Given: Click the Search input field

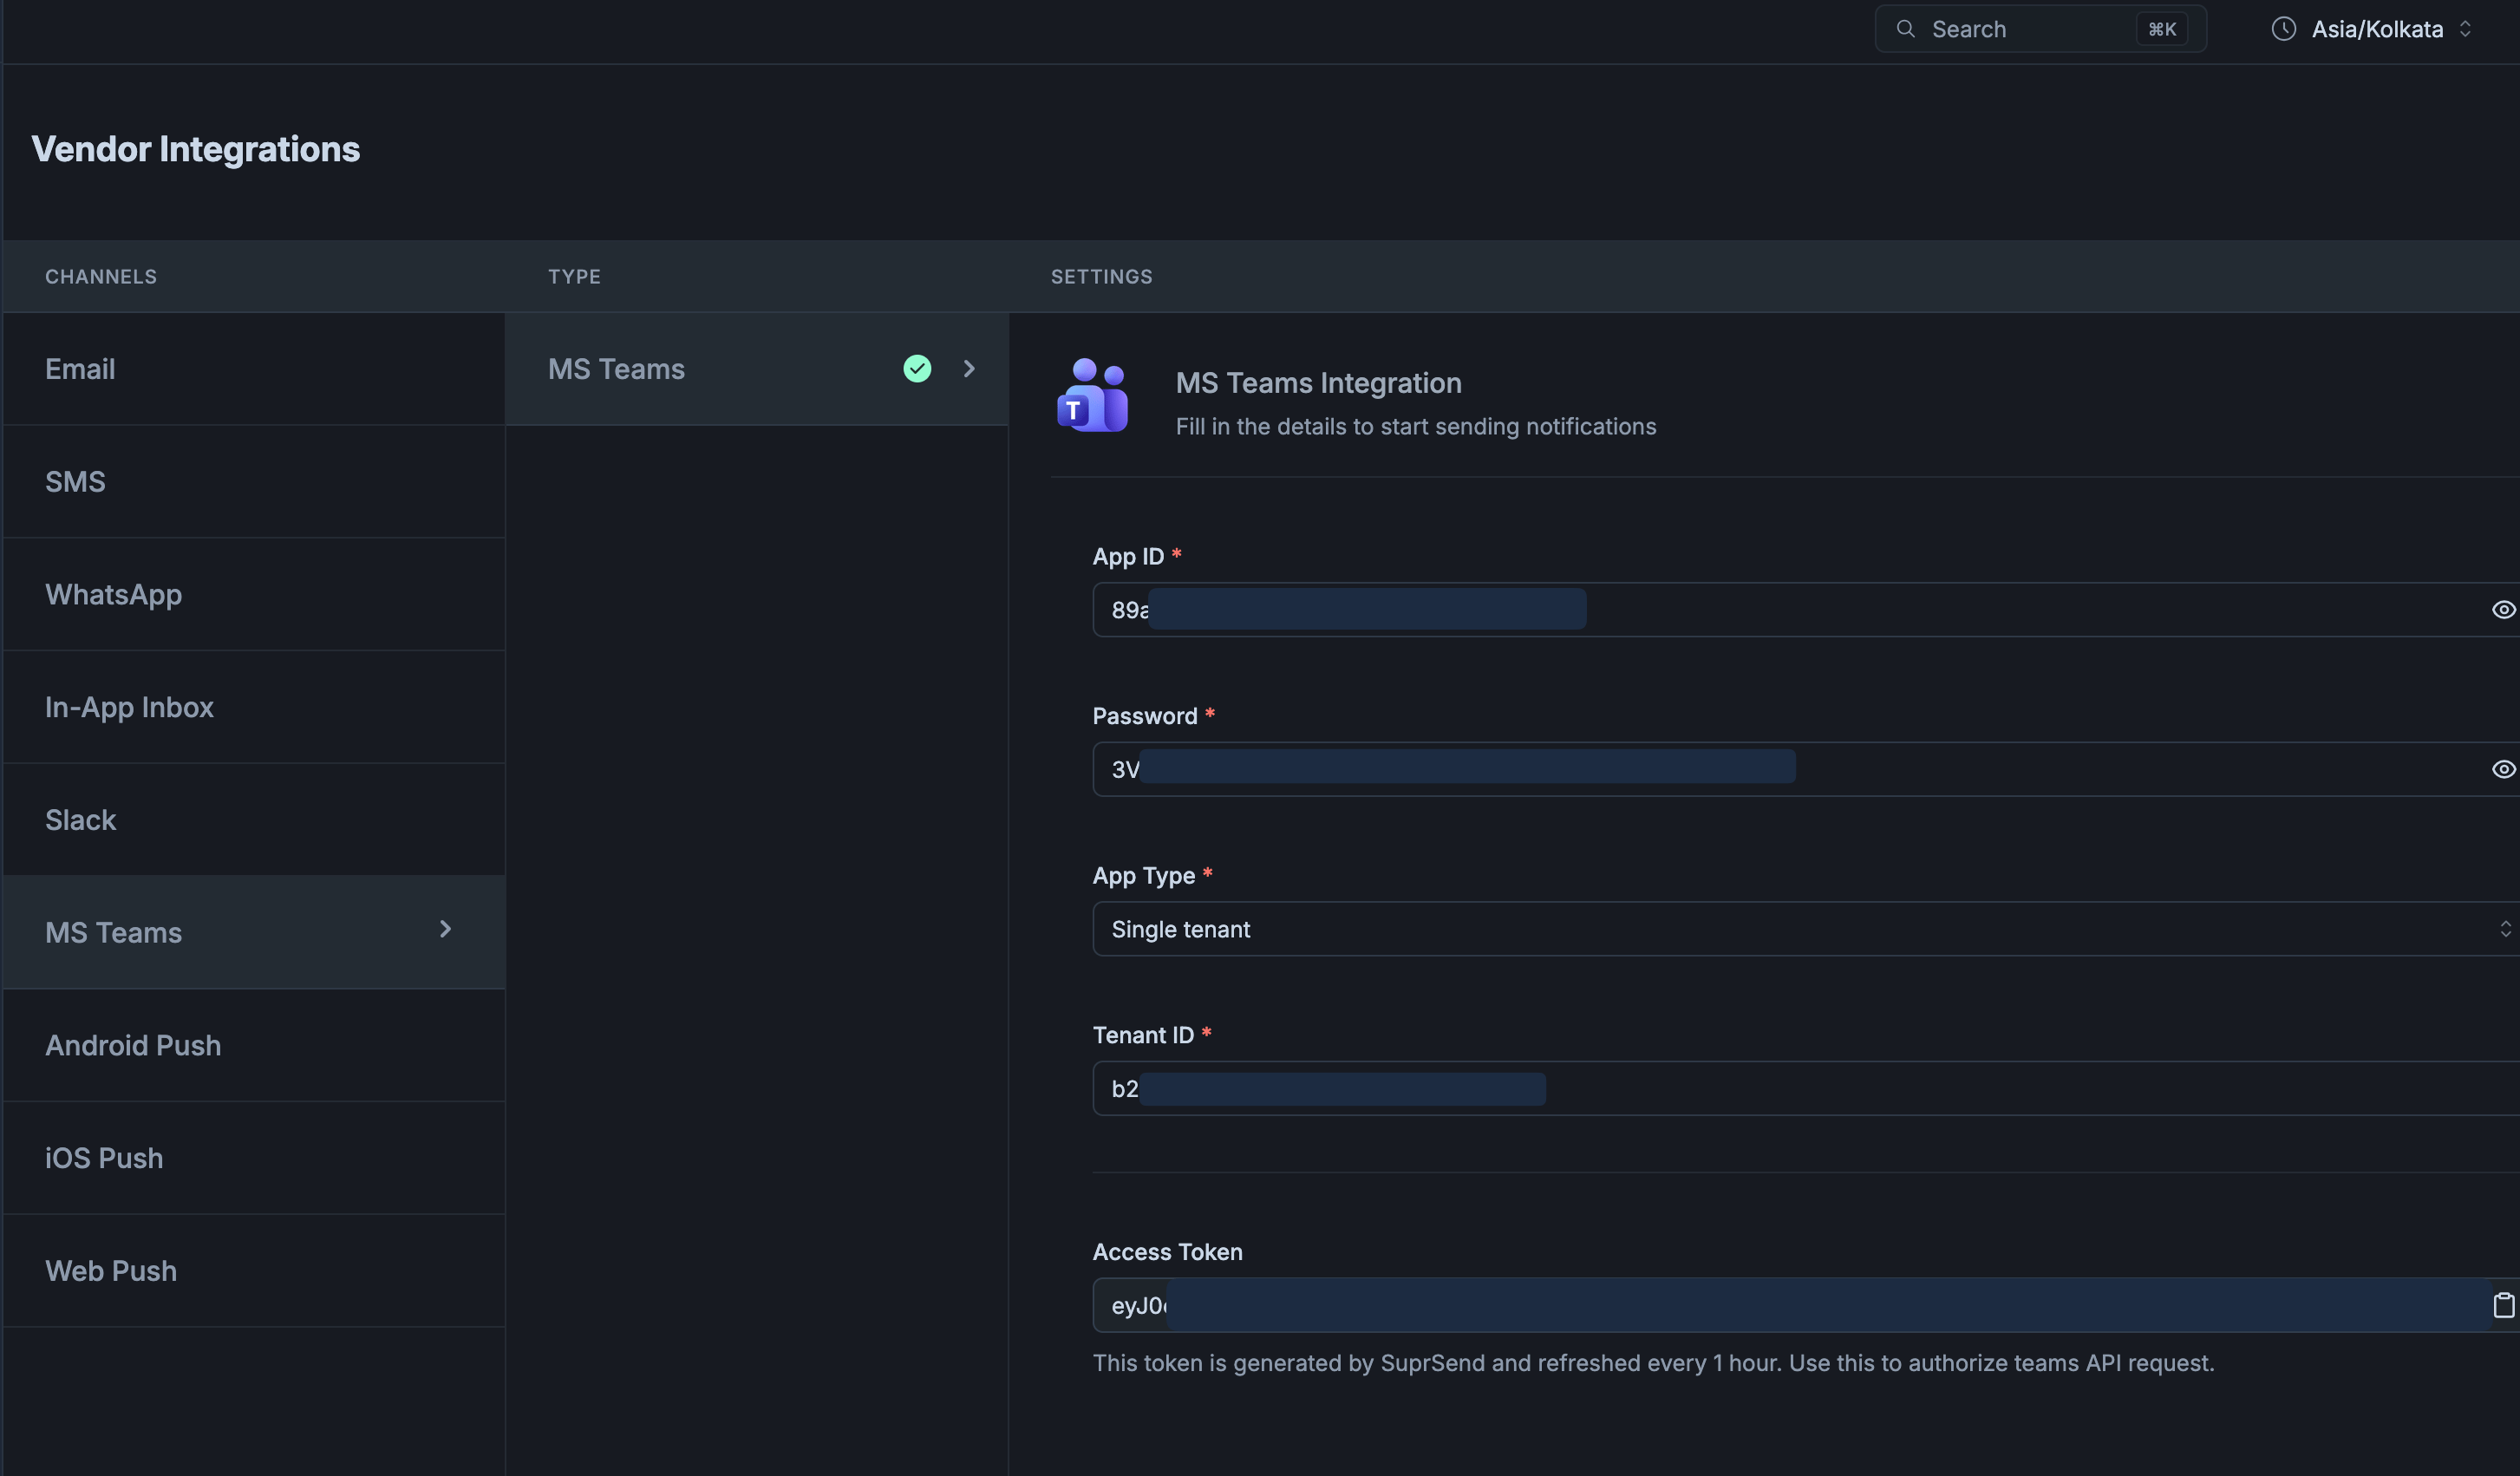Looking at the screenshot, I should click(2040, 29).
